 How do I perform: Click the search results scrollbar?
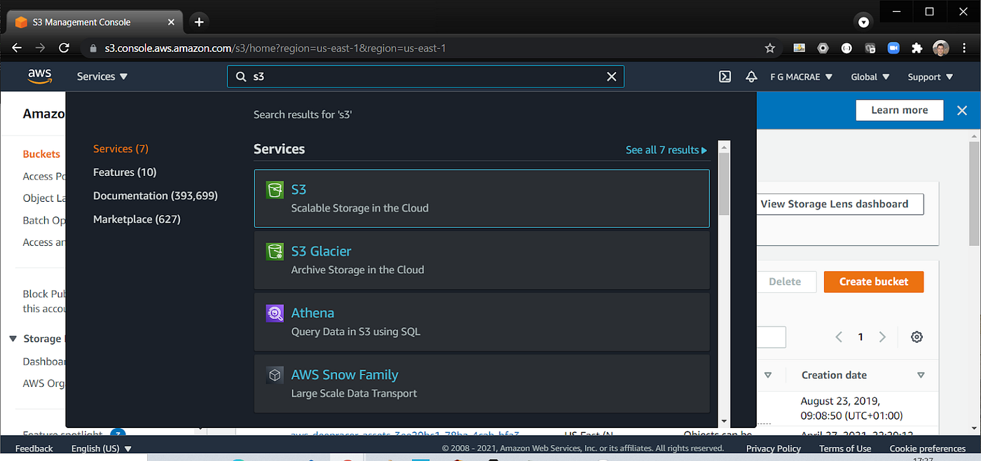click(724, 184)
